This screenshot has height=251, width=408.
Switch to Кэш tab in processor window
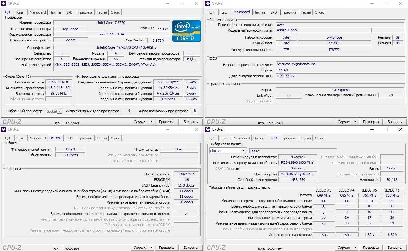pos(20,12)
